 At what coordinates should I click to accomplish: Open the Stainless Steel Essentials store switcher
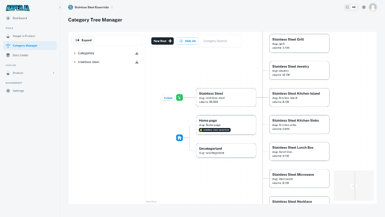point(91,7)
